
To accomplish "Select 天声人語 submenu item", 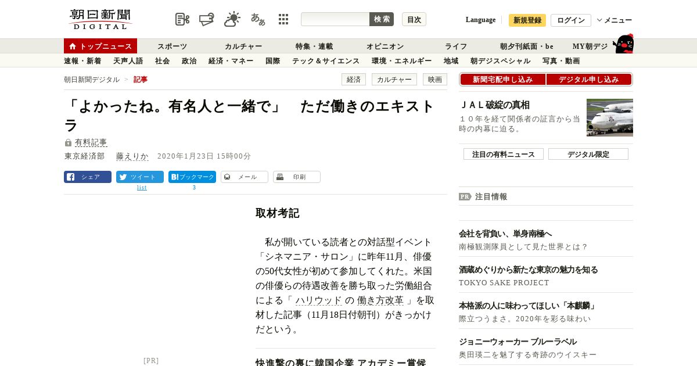I will 128,60.
